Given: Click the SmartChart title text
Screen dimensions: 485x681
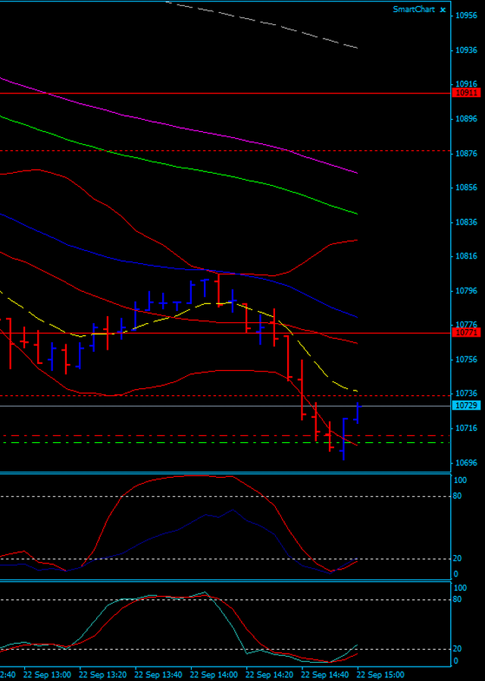Looking at the screenshot, I should [x=413, y=9].
